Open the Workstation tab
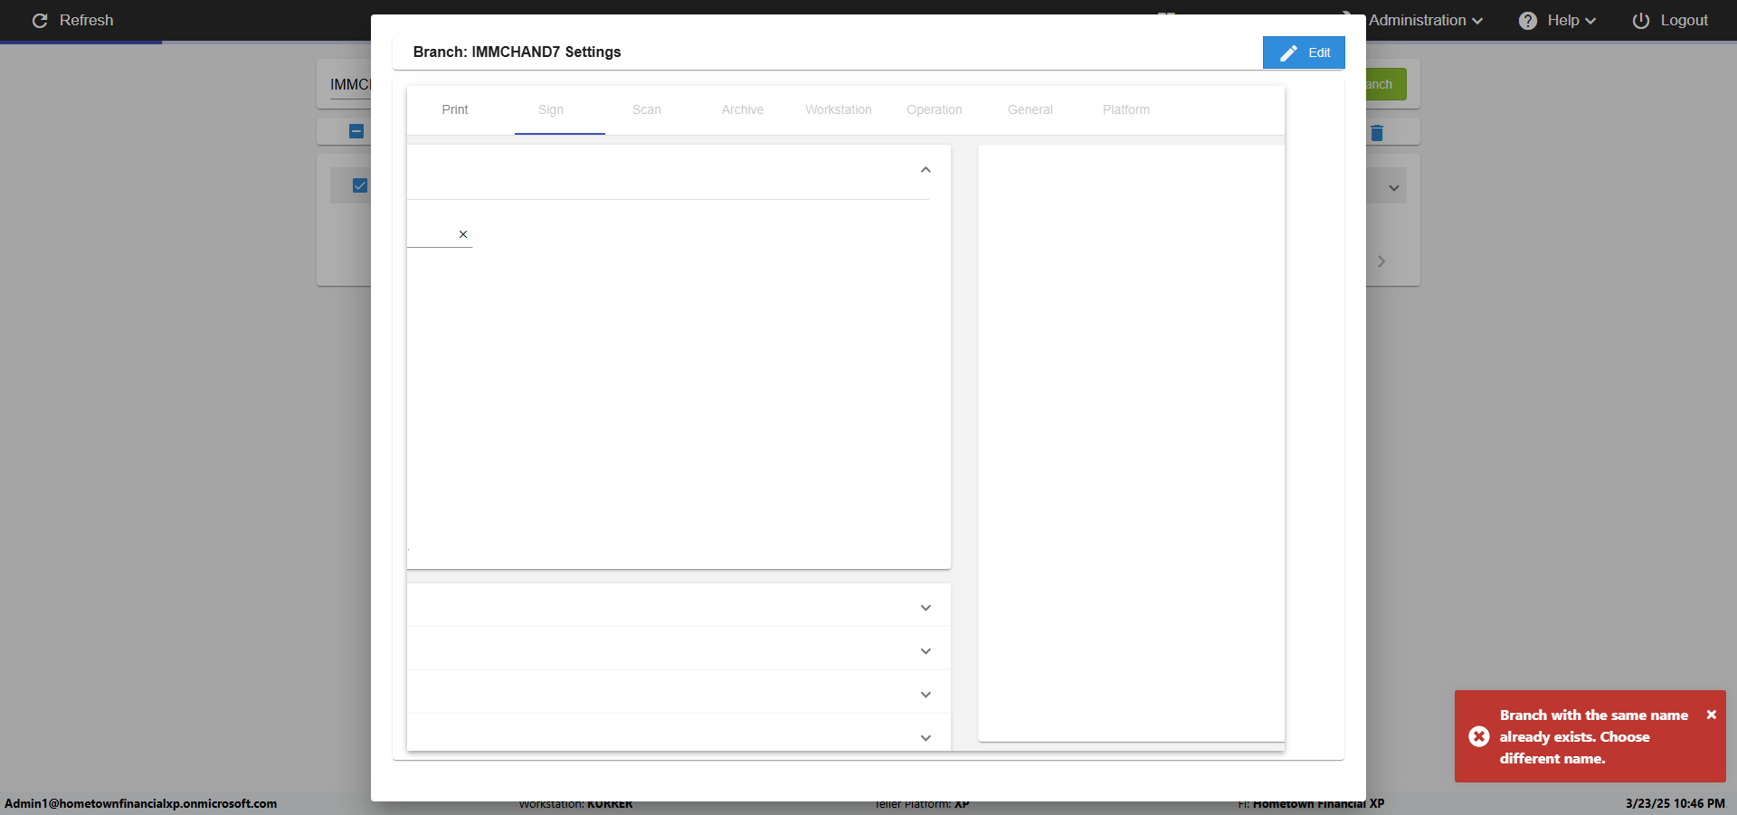The image size is (1737, 815). click(839, 109)
